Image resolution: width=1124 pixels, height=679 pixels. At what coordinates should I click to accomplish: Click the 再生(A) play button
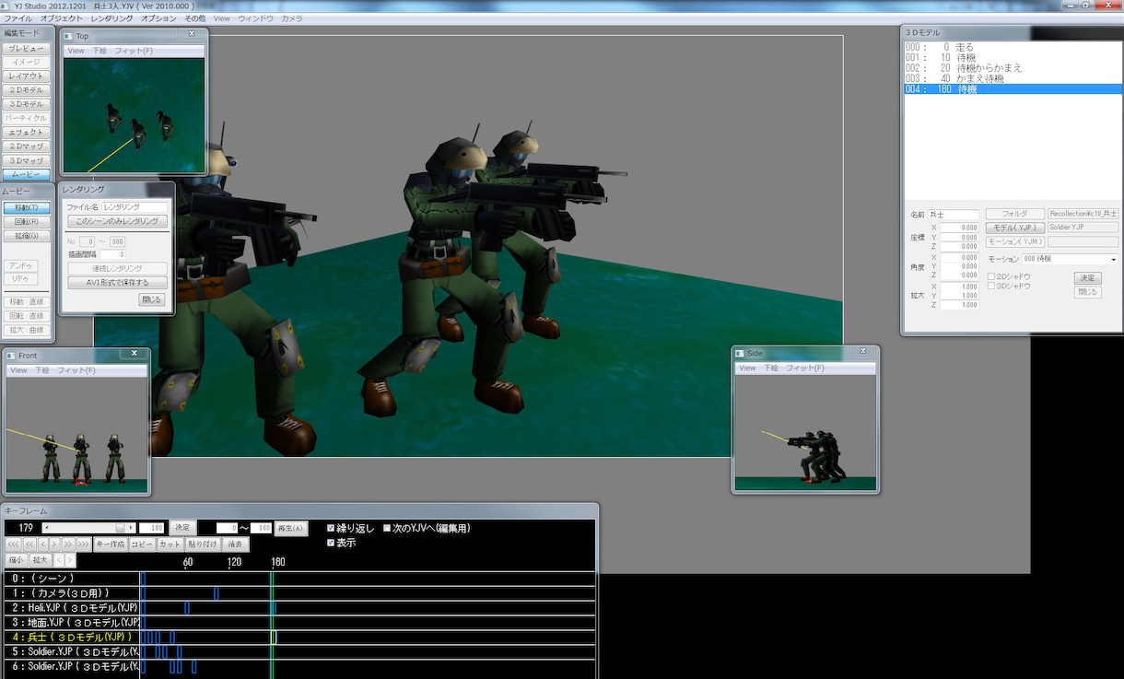coord(291,528)
